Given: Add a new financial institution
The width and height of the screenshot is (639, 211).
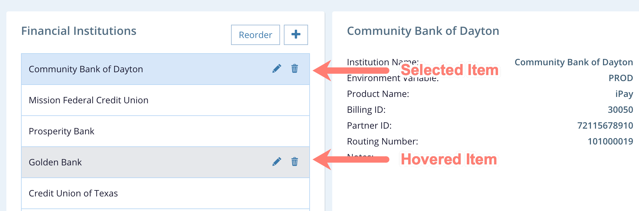Looking at the screenshot, I should coord(296,35).
